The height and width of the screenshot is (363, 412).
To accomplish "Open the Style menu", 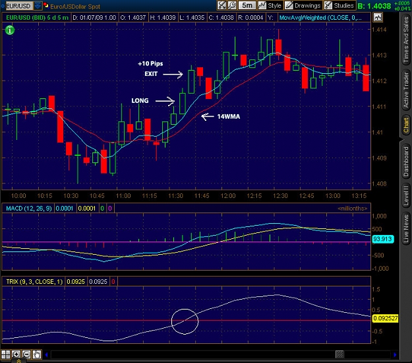I will (270, 5).
